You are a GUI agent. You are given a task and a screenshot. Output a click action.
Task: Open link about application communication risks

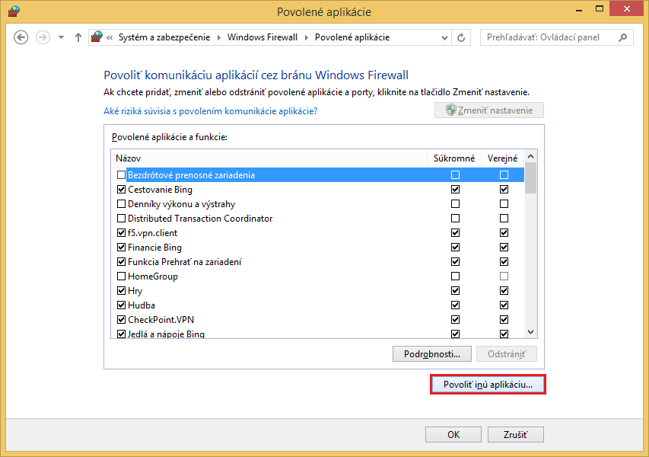210,111
